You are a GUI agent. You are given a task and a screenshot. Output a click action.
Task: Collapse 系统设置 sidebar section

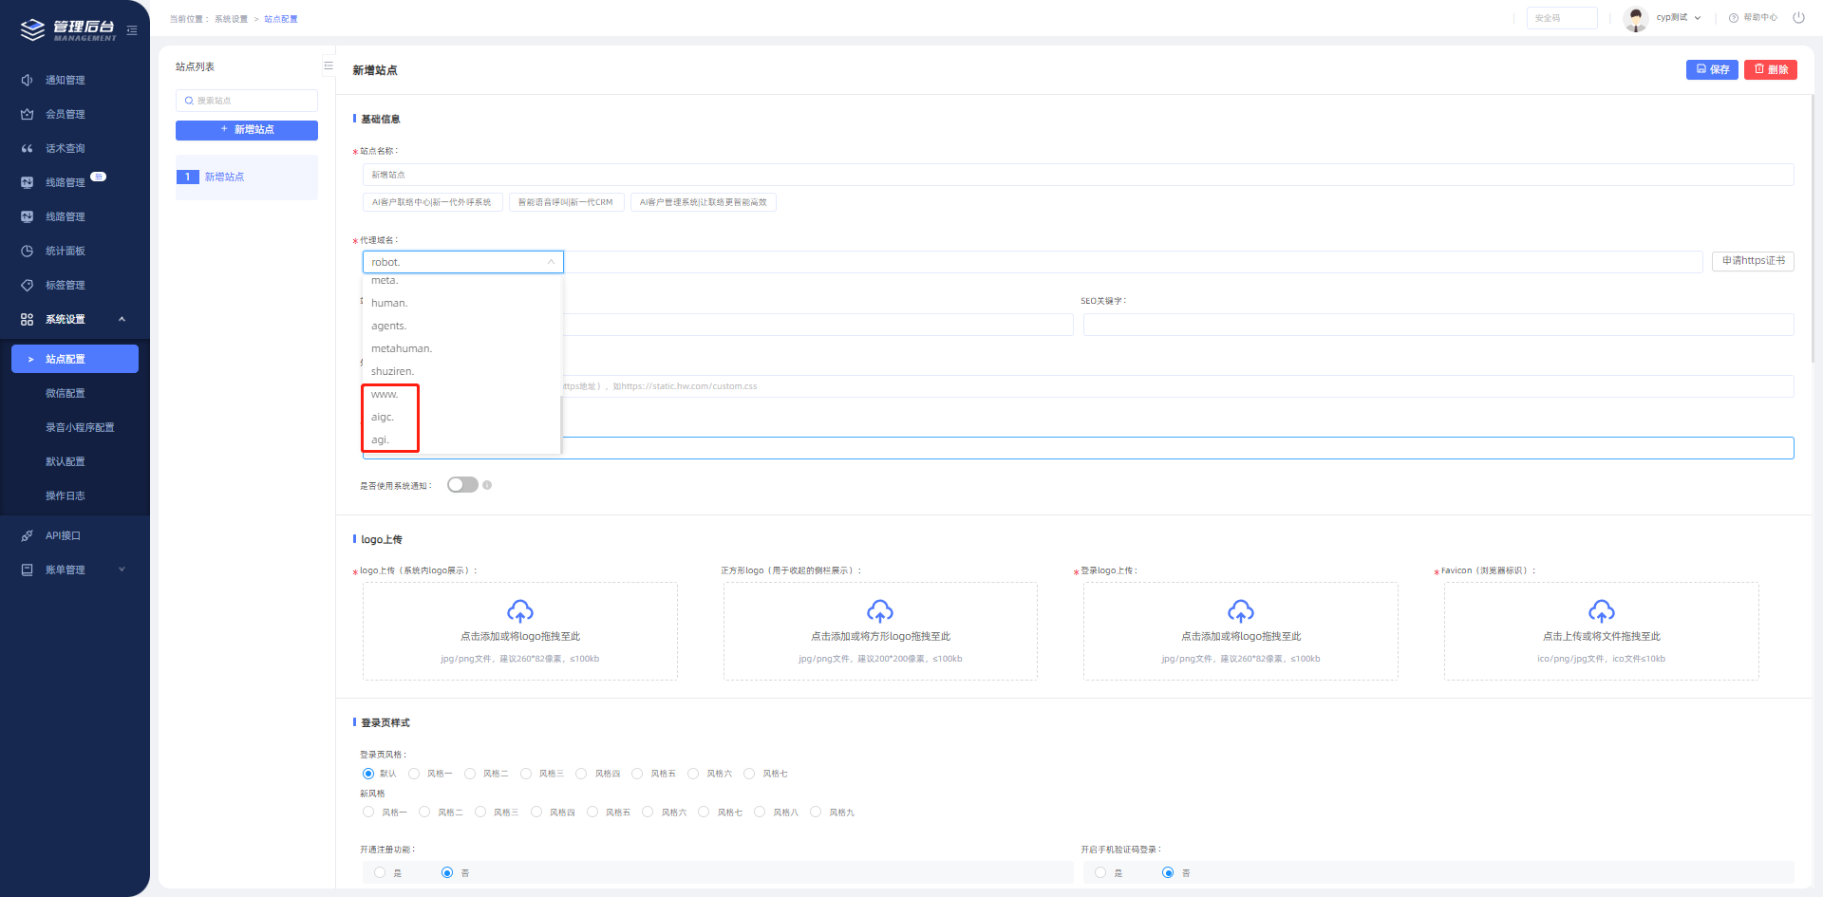pos(75,319)
